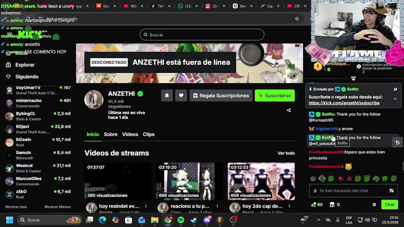The image size is (404, 227).
Task: Open the shop icon showing 0
Action: coord(335,205)
